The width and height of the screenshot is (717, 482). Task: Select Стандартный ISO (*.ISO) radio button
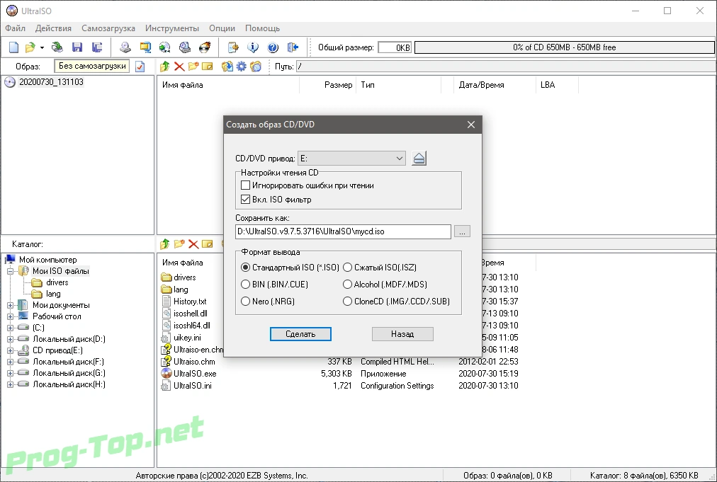246,268
